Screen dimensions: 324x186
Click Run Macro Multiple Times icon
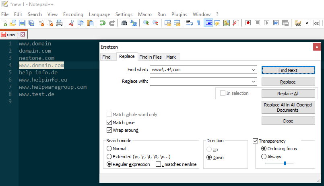click(x=276, y=23)
